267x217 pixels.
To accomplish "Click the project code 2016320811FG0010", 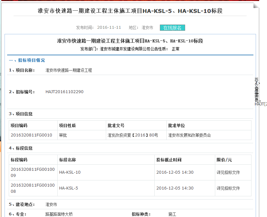I will click(31, 135).
